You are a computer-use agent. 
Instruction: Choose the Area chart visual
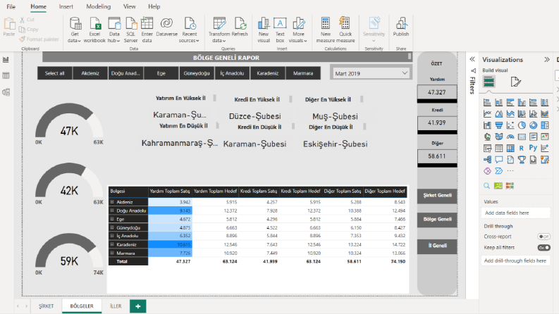(x=499, y=114)
